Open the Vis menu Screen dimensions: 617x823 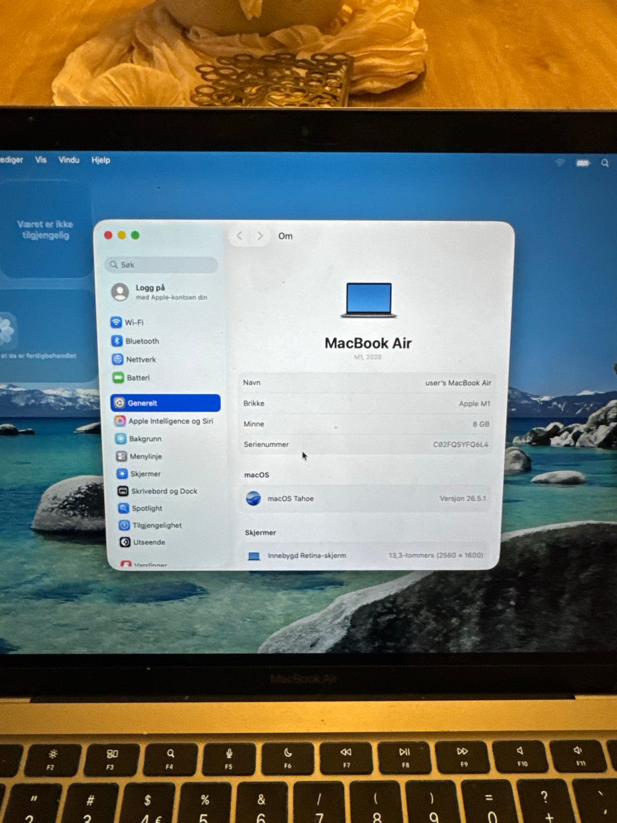tap(41, 159)
